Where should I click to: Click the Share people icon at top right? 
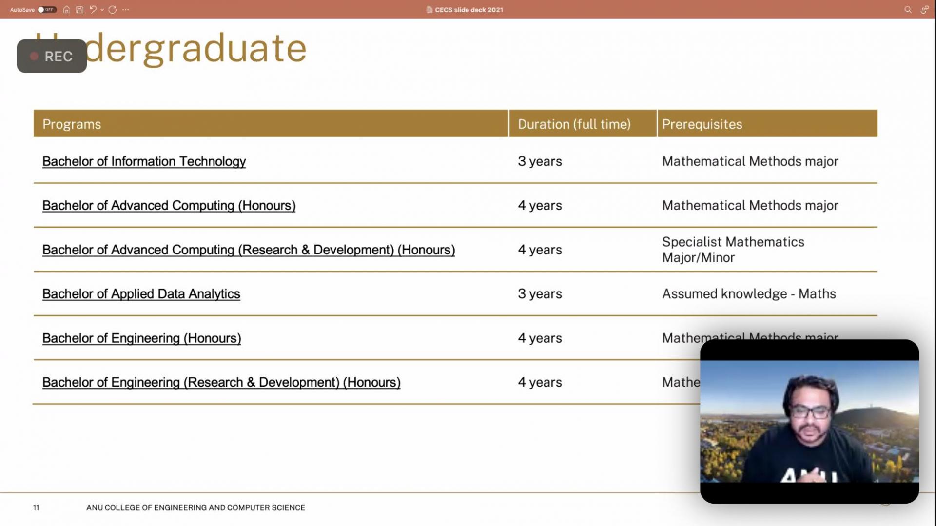click(x=924, y=10)
